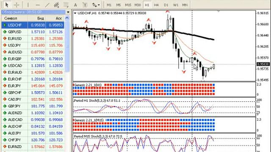Click the EURGBP up-arrow icon
Viewport: 271px width, 152px height.
point(5,59)
